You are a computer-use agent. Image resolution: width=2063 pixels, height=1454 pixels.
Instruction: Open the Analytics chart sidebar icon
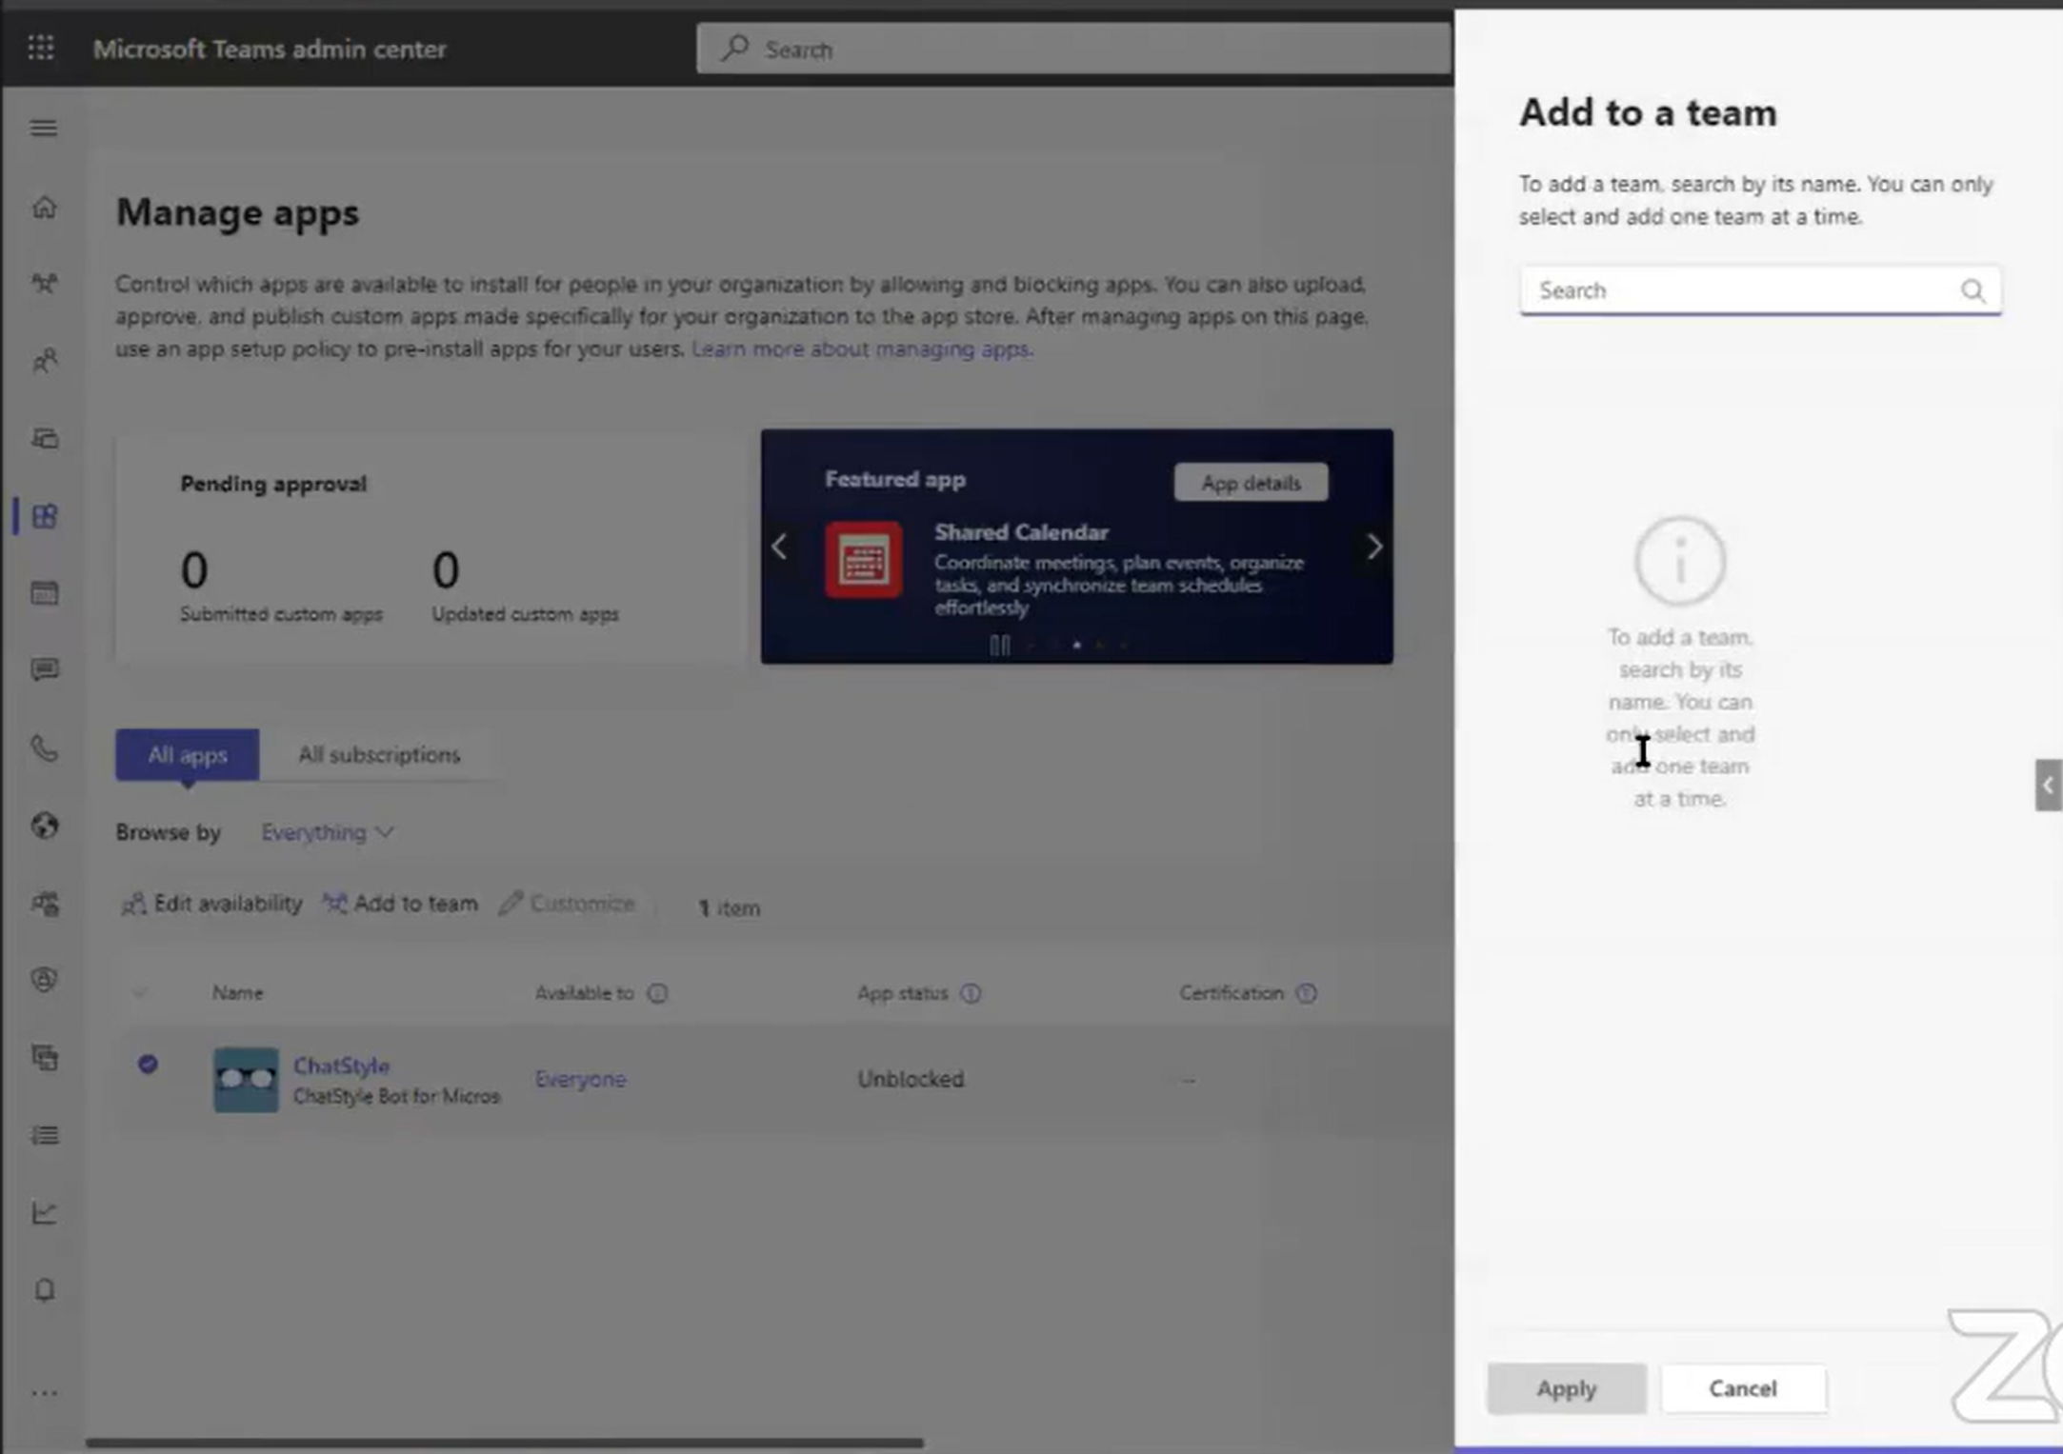(x=44, y=1212)
